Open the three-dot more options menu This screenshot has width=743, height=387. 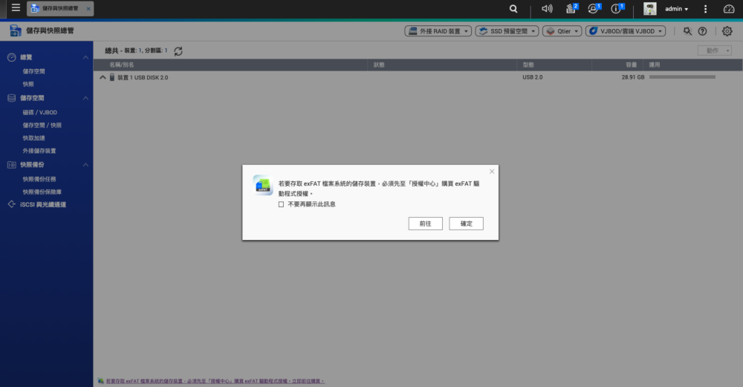click(705, 8)
